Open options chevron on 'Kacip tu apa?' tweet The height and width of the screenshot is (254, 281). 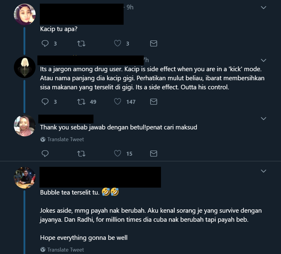pos(264,8)
